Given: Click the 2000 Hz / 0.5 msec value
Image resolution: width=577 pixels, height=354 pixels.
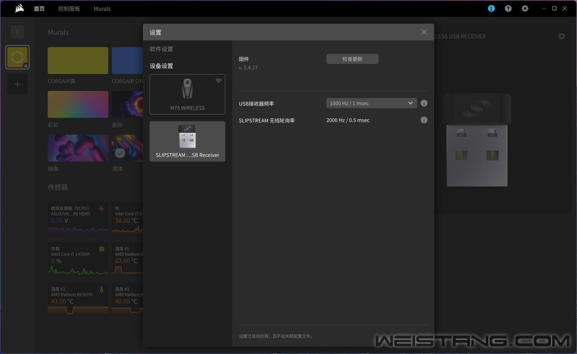Looking at the screenshot, I should [348, 120].
